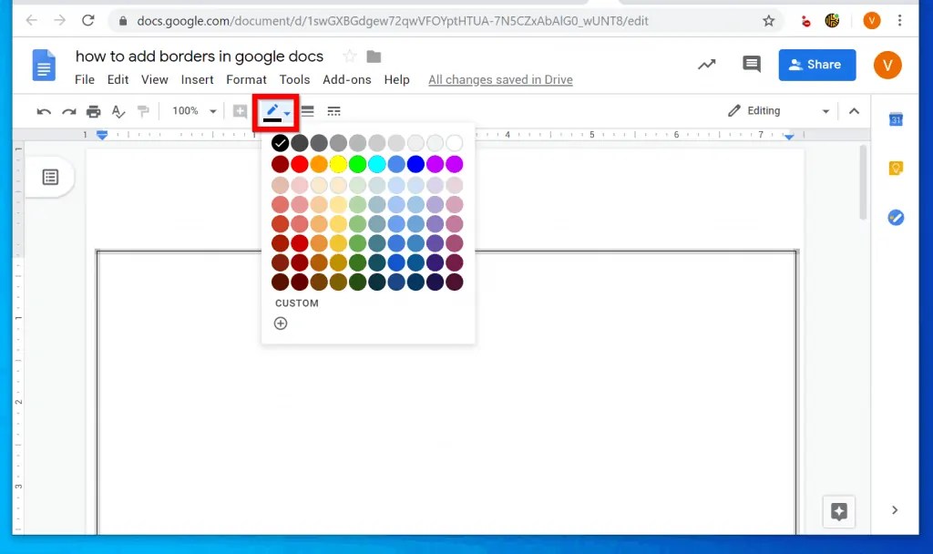Open the zoom percentage dropdown
Image resolution: width=933 pixels, height=554 pixels.
click(x=191, y=110)
